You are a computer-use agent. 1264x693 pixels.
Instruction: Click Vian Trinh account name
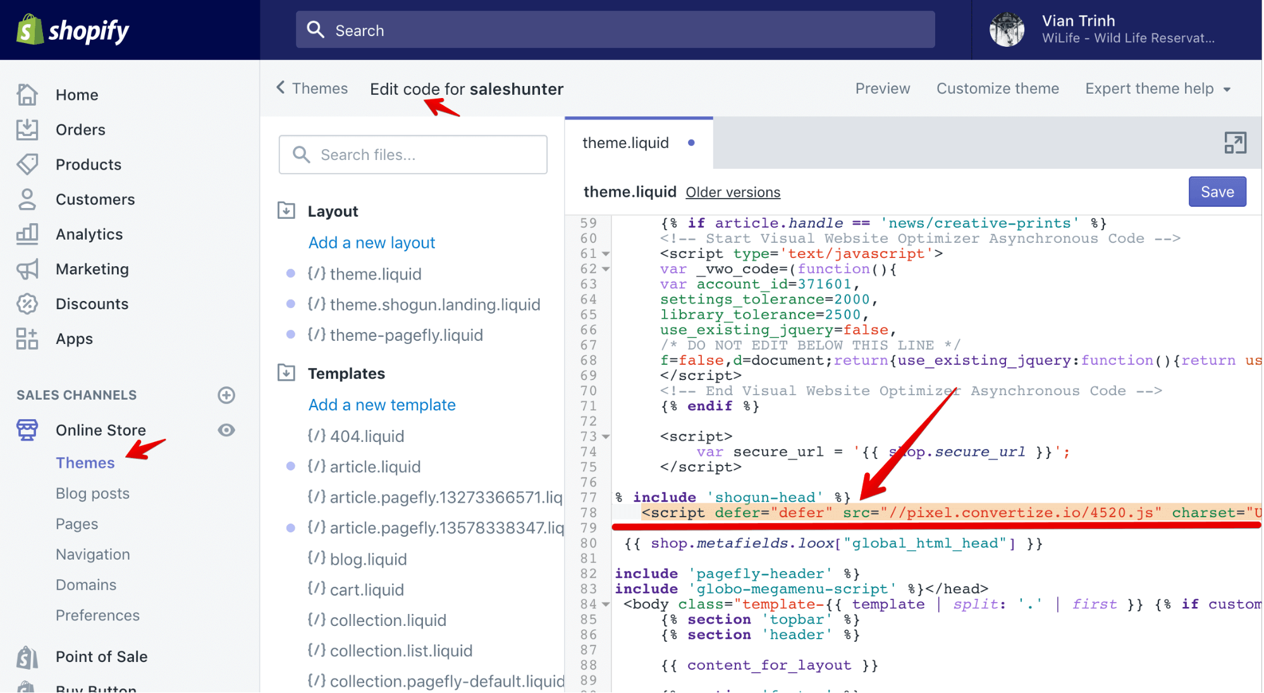(x=1078, y=21)
